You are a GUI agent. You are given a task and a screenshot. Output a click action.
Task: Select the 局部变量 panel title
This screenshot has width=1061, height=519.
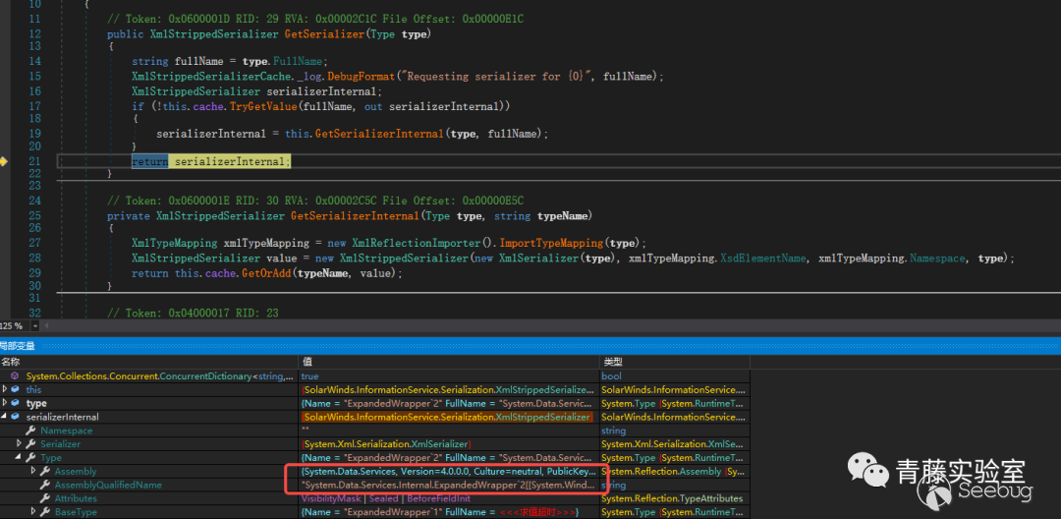18,346
